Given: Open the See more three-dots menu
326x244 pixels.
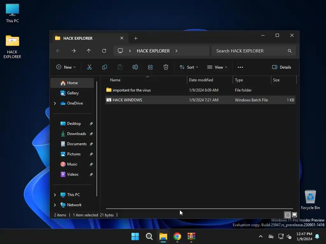Looking at the screenshot, I should click(240, 67).
